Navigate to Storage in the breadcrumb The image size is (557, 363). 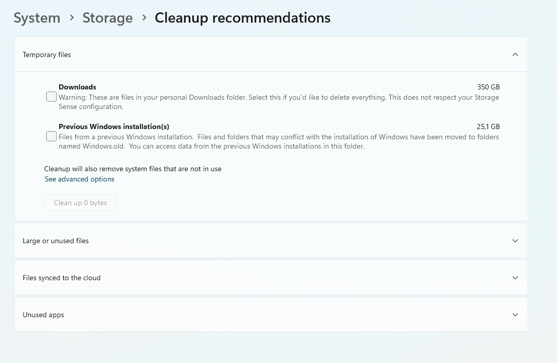[x=107, y=18]
